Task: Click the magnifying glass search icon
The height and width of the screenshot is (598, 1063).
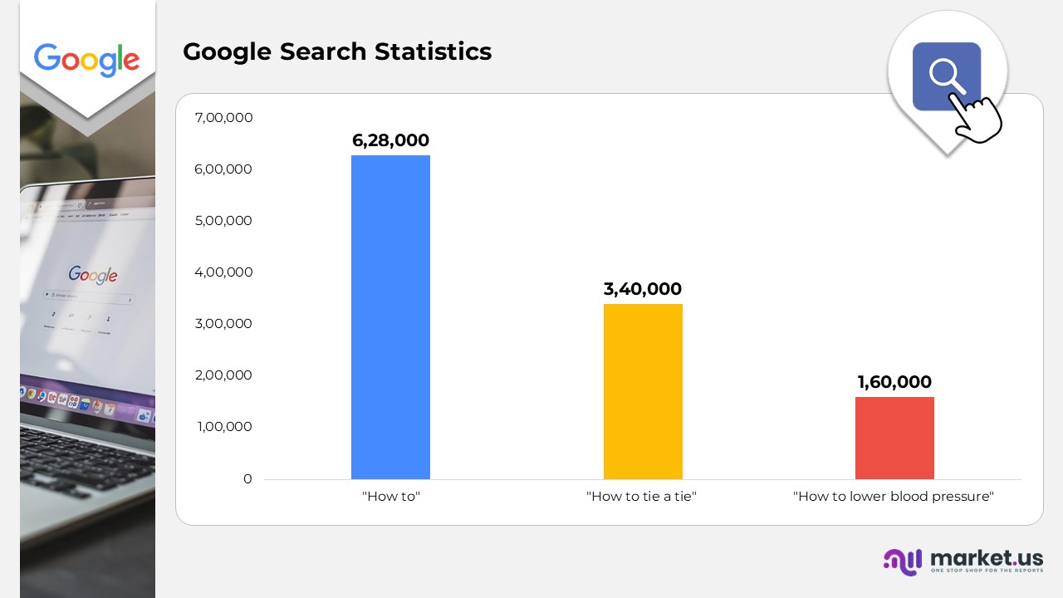Action: click(945, 76)
